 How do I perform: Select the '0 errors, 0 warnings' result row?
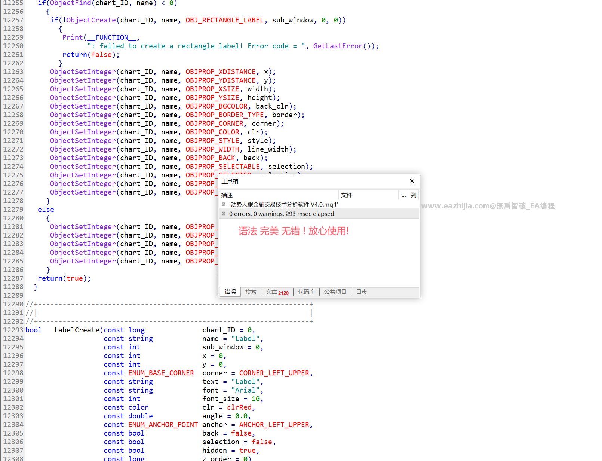[x=319, y=214]
